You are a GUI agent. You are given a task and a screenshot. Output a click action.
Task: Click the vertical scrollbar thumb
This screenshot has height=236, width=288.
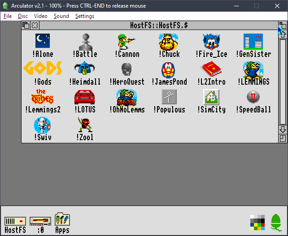click(283, 82)
